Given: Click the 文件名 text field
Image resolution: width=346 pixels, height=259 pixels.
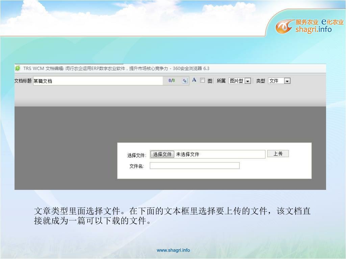Looking at the screenshot, I should 195,166.
